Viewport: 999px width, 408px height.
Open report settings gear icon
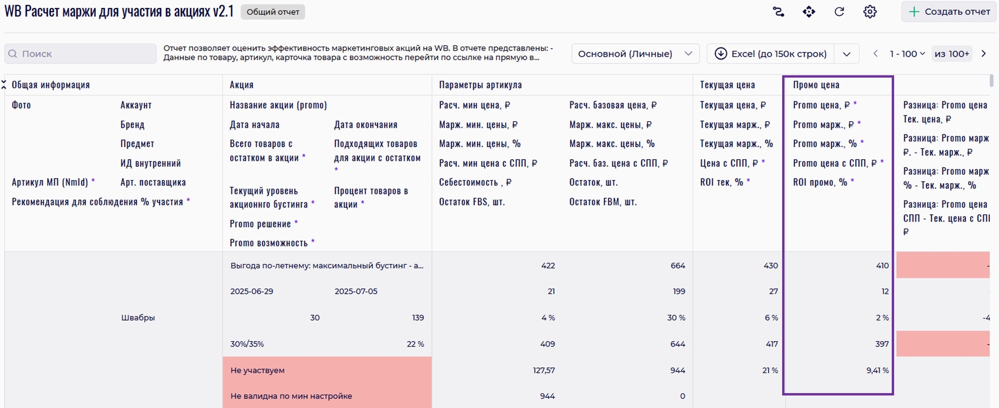click(870, 12)
